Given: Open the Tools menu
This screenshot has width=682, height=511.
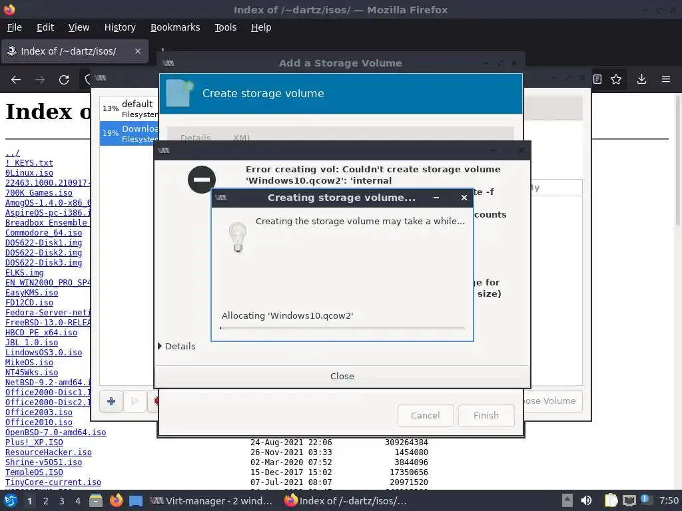Looking at the screenshot, I should (x=225, y=27).
